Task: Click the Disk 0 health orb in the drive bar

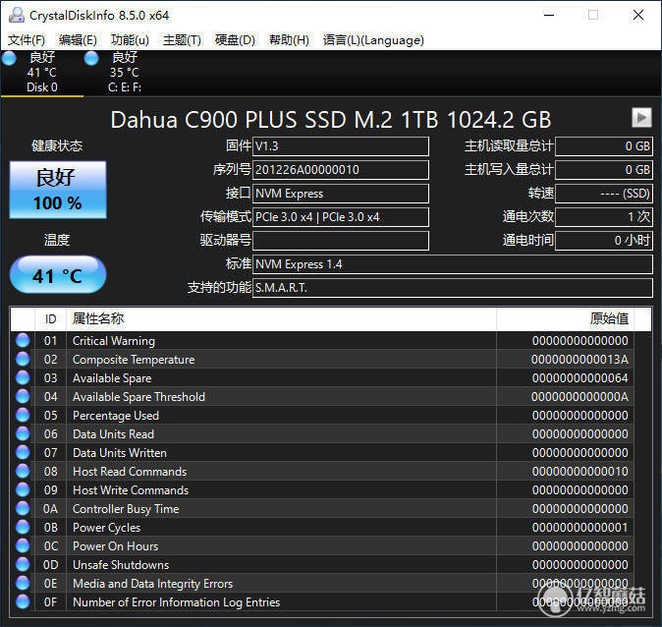Action: click(x=9, y=58)
